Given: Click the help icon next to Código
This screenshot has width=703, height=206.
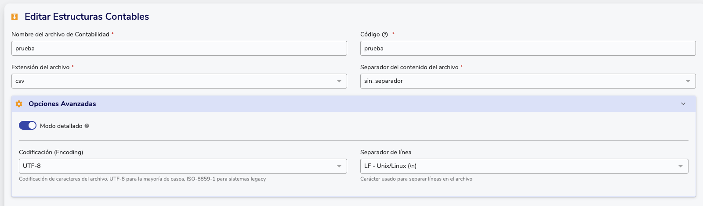Looking at the screenshot, I should (385, 35).
